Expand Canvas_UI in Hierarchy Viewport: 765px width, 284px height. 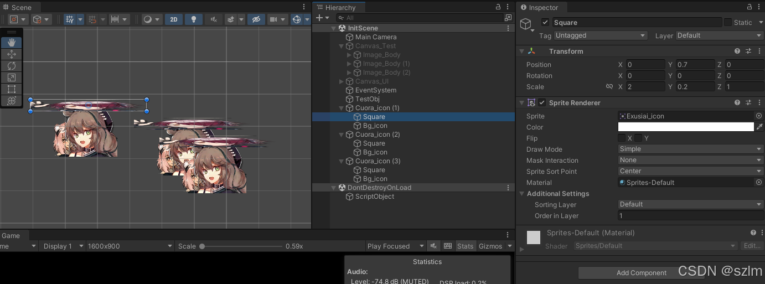coord(342,81)
